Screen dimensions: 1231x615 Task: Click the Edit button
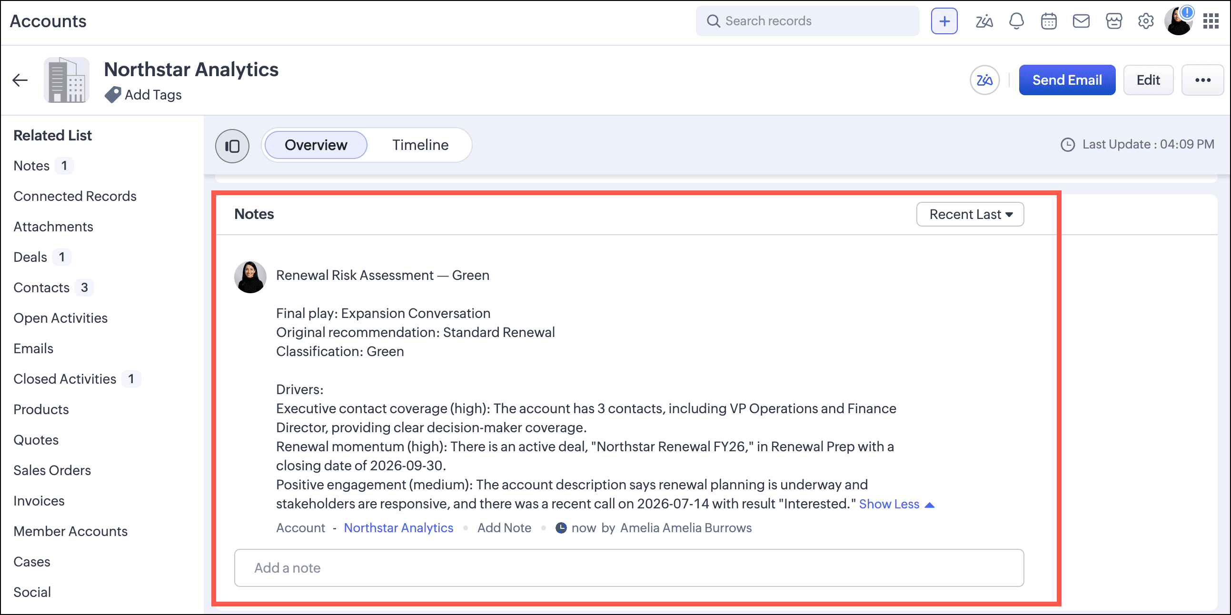click(1148, 80)
